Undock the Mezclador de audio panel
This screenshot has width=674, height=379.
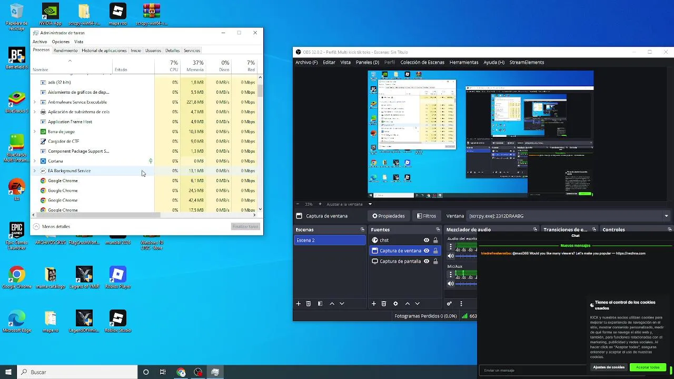[535, 230]
